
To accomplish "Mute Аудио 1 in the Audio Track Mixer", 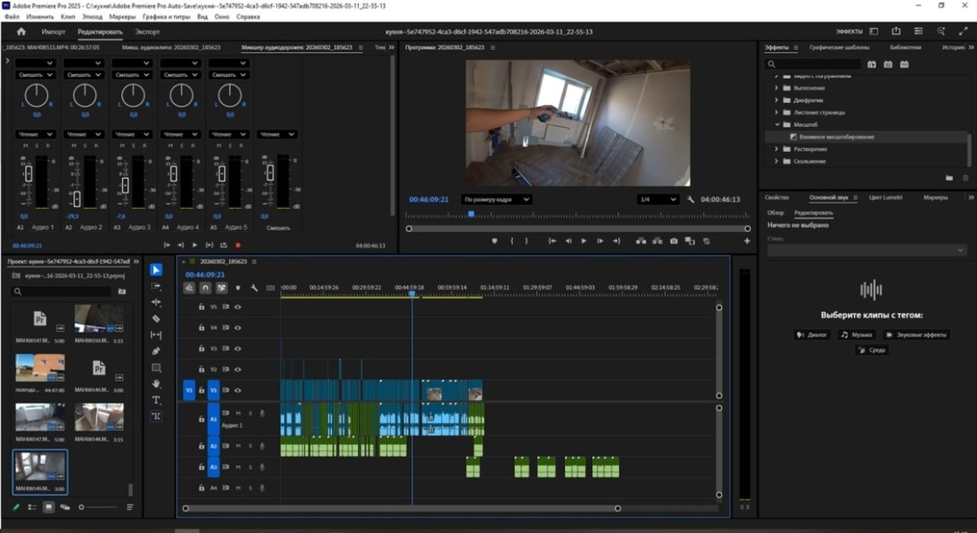I will (24, 146).
